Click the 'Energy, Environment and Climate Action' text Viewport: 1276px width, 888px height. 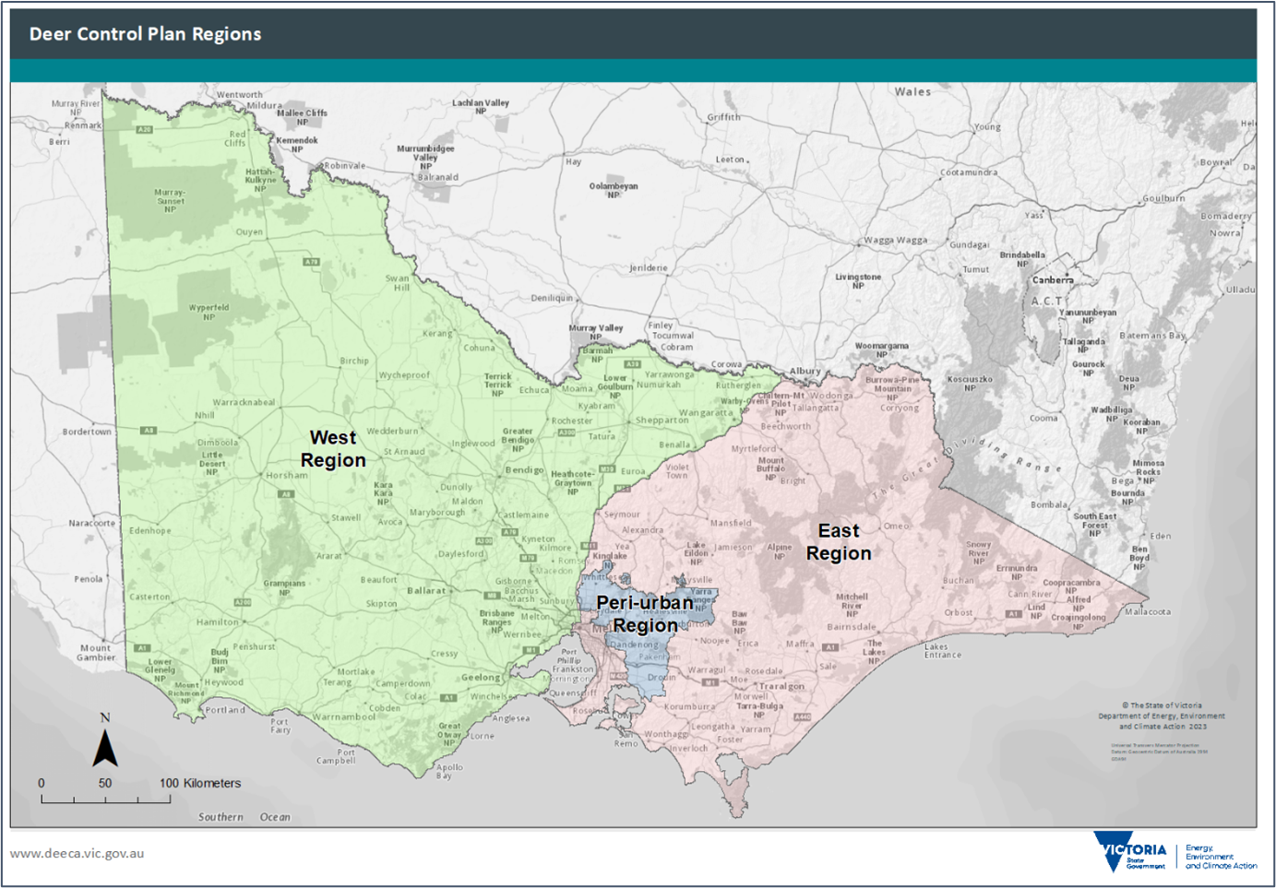point(1221,857)
